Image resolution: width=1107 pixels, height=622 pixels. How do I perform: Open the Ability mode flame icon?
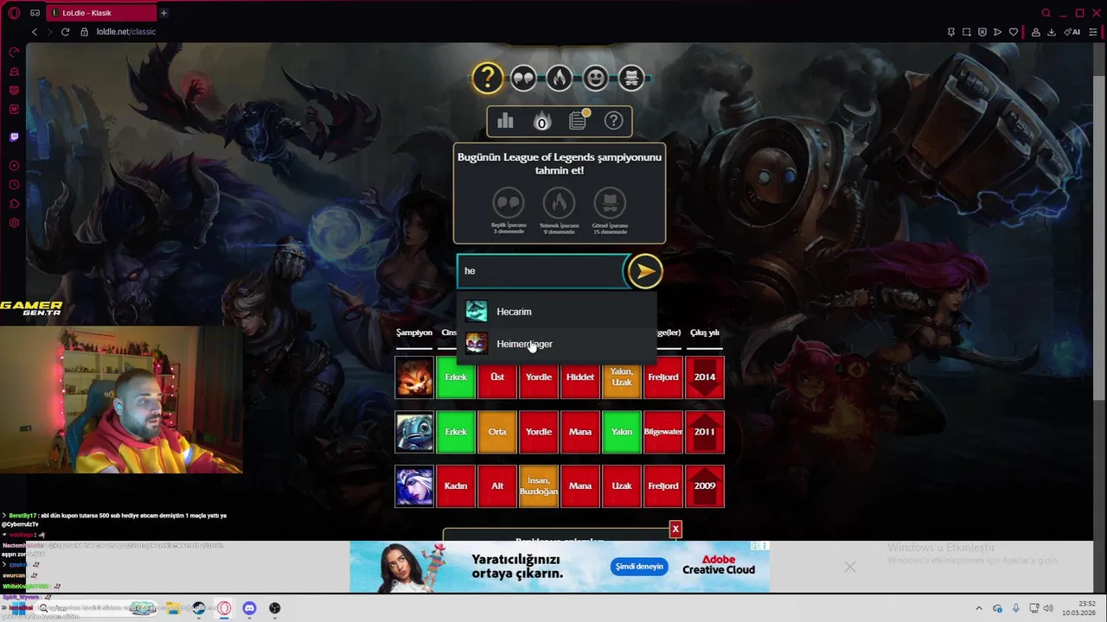pyautogui.click(x=560, y=79)
